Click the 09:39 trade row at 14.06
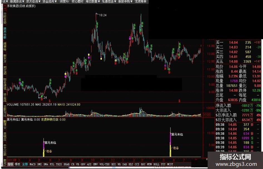Viewport: 263px width, 169px height. click(x=238, y=147)
